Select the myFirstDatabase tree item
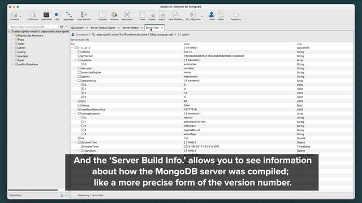Viewport: 362px width, 203px height. [x=28, y=64]
